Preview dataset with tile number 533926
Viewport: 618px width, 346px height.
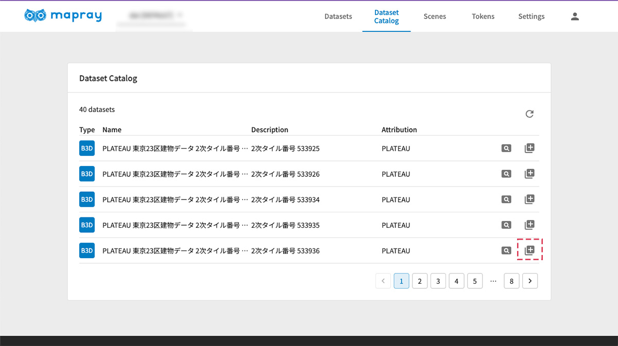click(506, 174)
